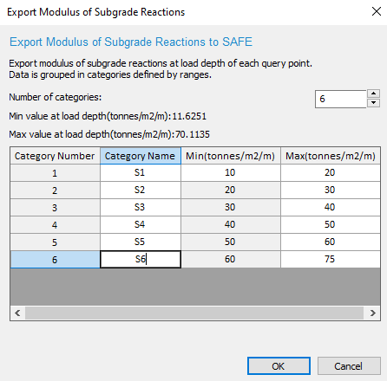Increase number of categories with up arrow
This screenshot has width=387, height=381.
[x=373, y=94]
